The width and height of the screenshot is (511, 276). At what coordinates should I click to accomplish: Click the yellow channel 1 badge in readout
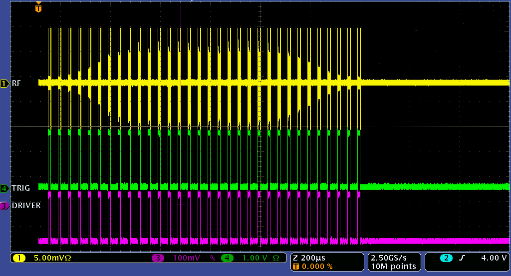coord(19,258)
